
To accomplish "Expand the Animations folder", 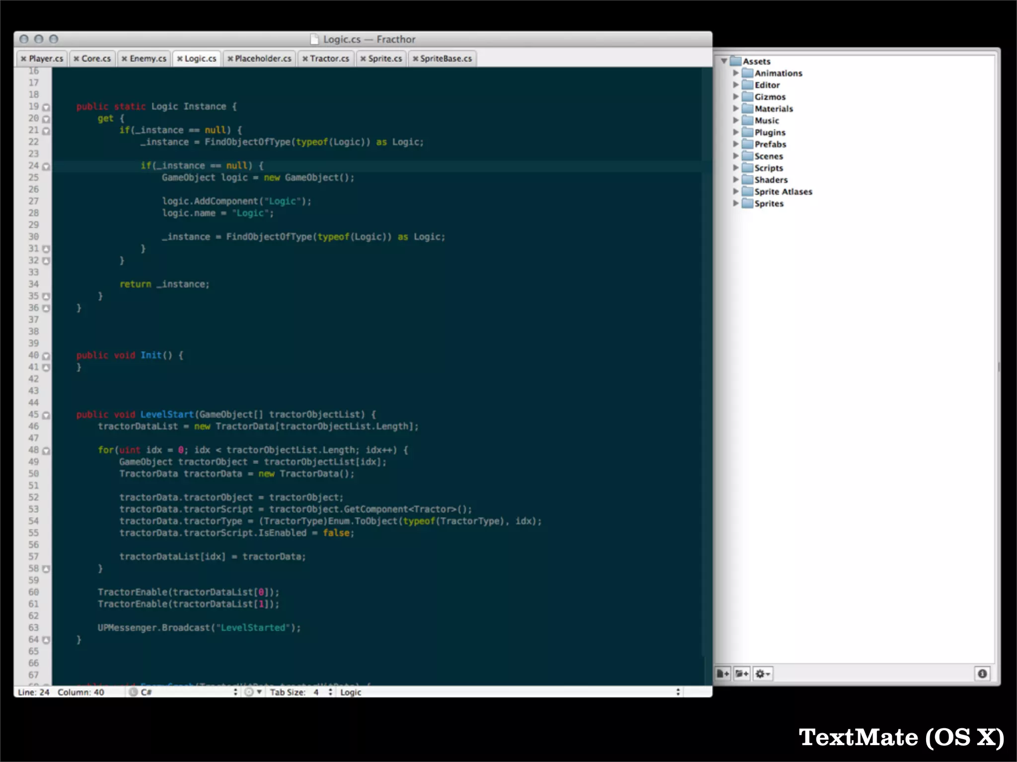I will pos(736,73).
